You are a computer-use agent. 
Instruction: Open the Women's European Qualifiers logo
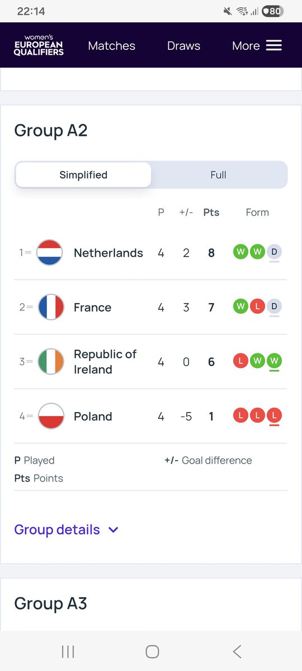(x=39, y=45)
